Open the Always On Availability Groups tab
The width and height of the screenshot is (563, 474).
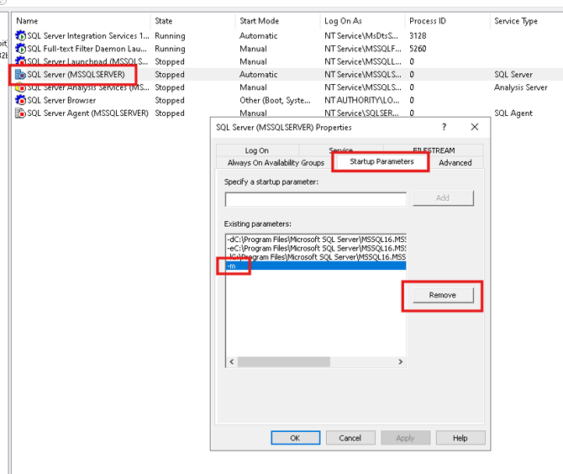pos(276,163)
